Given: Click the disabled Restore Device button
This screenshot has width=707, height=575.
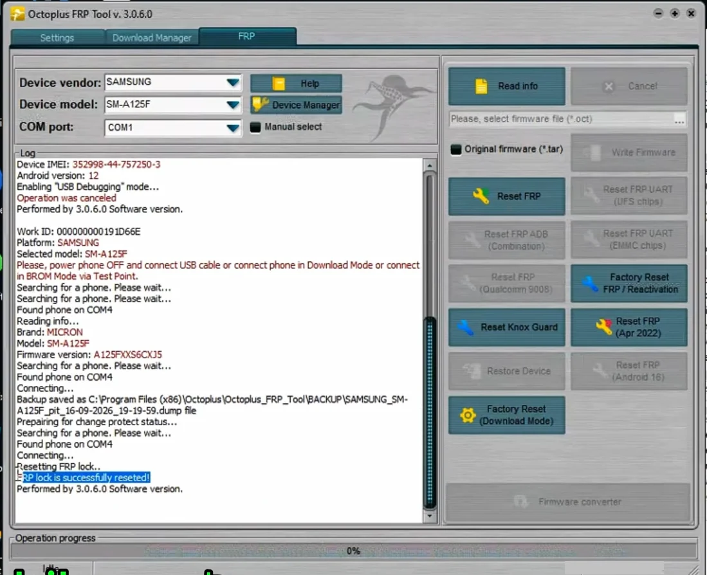Looking at the screenshot, I should point(506,371).
